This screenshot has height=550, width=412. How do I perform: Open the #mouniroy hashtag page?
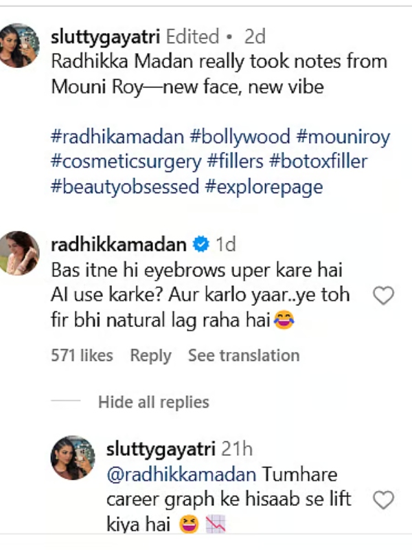point(343,137)
